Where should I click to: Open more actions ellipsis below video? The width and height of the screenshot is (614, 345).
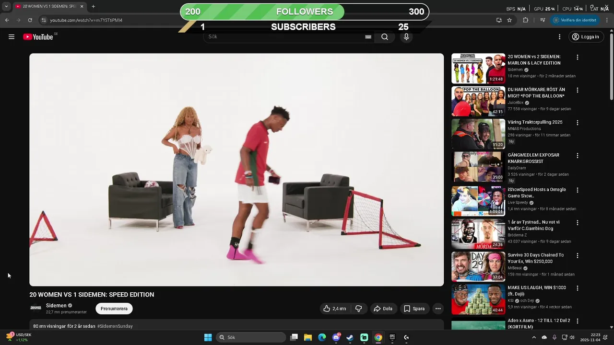pos(438,309)
